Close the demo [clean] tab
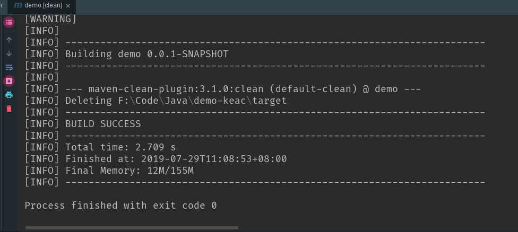 68,6
